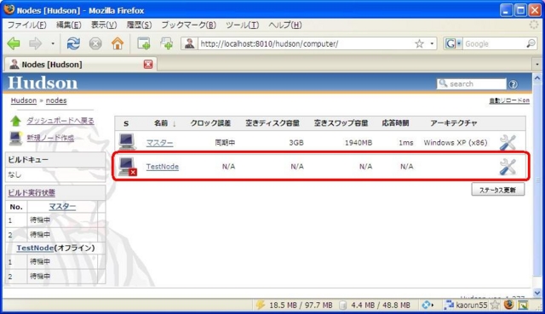
Task: Click the クロック誤差 column header
Action: click(x=210, y=123)
